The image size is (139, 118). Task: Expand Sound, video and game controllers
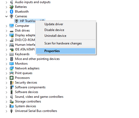(6, 97)
